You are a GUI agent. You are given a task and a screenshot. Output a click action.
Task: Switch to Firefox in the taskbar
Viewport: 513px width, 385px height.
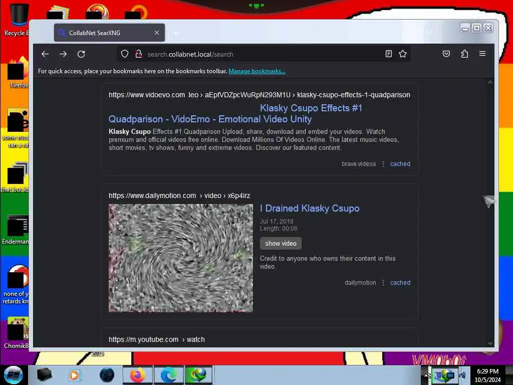[x=138, y=375]
